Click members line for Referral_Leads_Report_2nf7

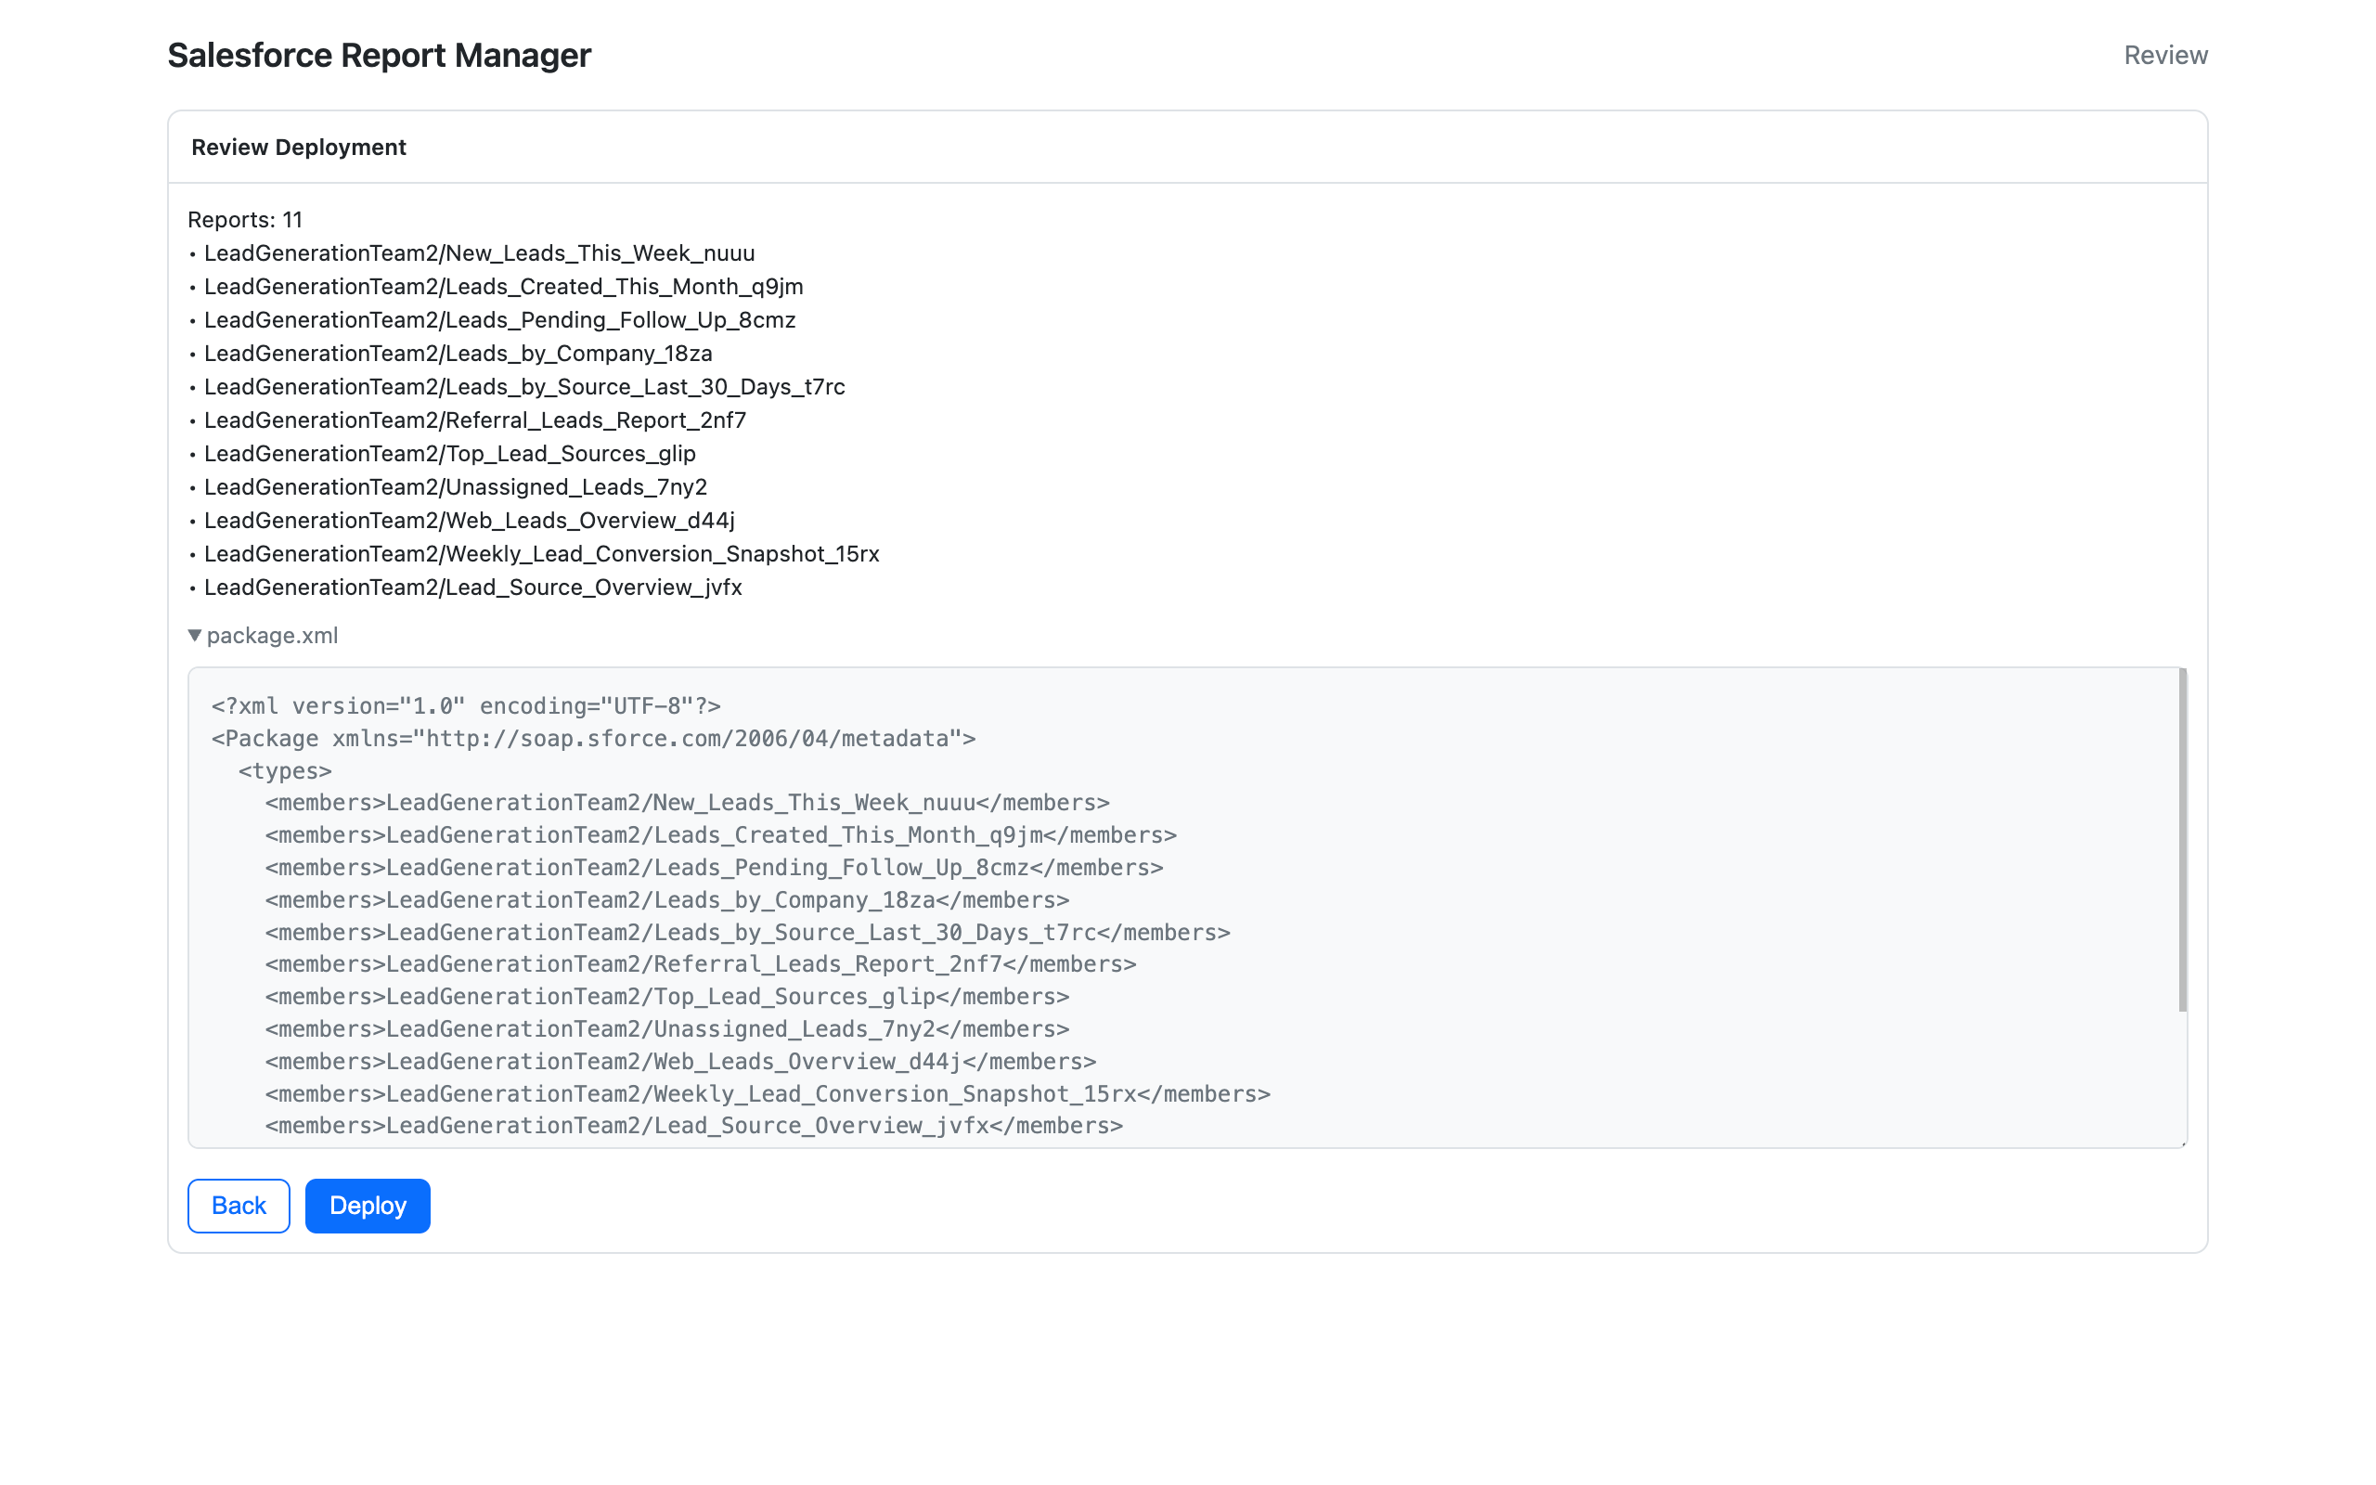pyautogui.click(x=701, y=964)
